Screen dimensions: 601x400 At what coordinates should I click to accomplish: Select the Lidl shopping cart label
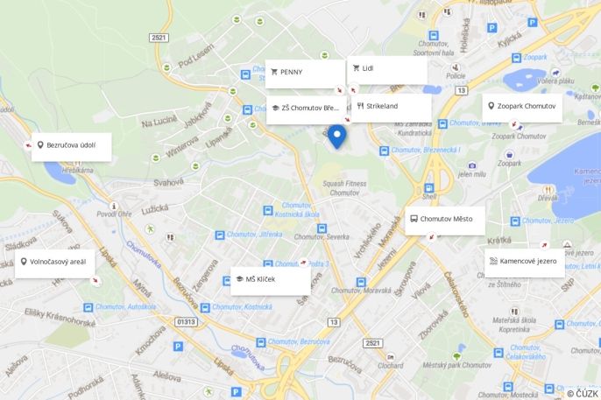(x=387, y=70)
